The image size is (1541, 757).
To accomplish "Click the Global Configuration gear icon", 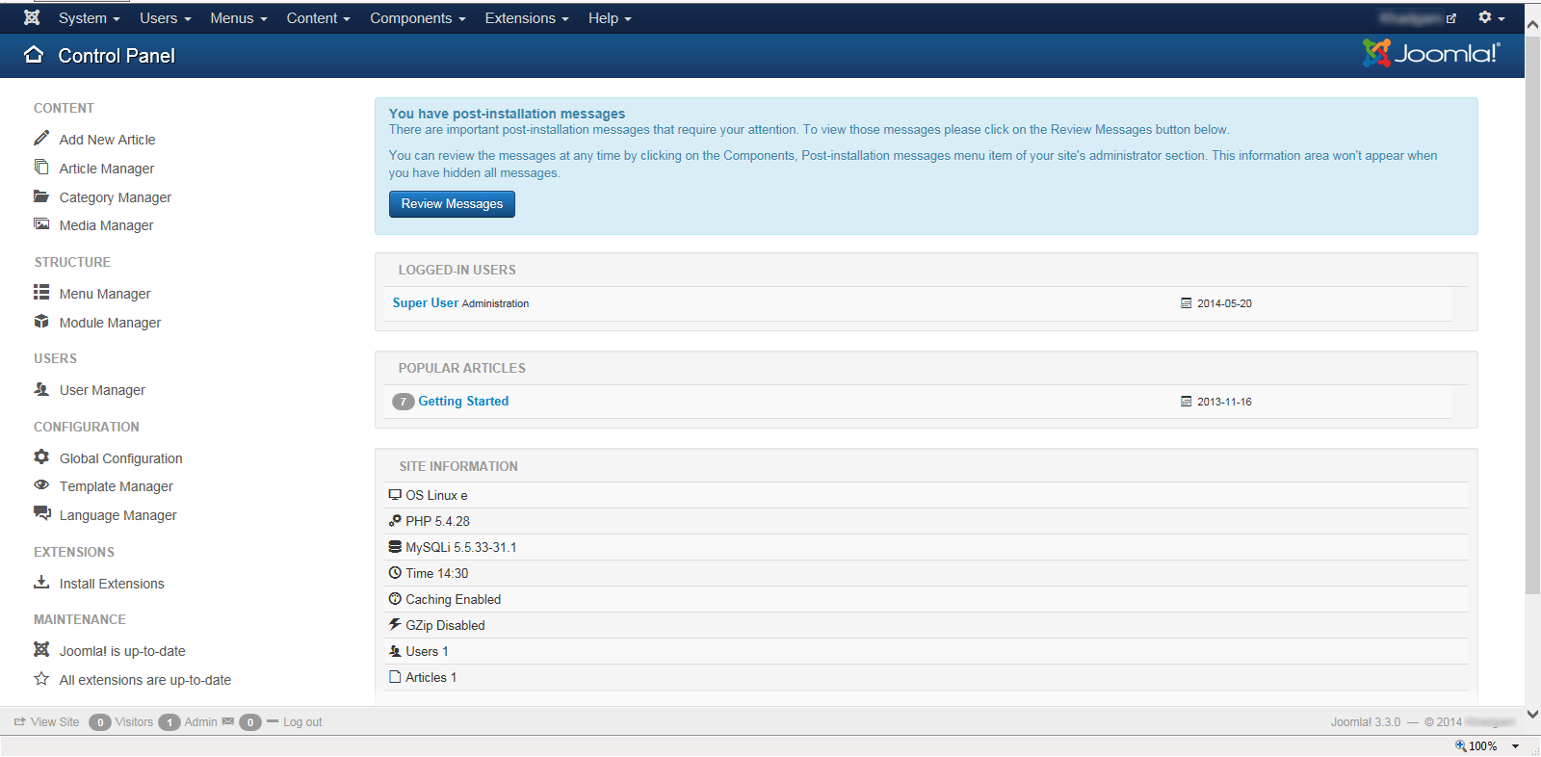I will coord(41,457).
